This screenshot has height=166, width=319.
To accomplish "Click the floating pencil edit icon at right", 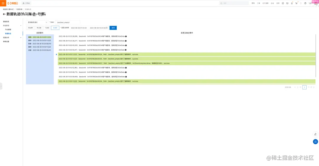I will (315, 134).
